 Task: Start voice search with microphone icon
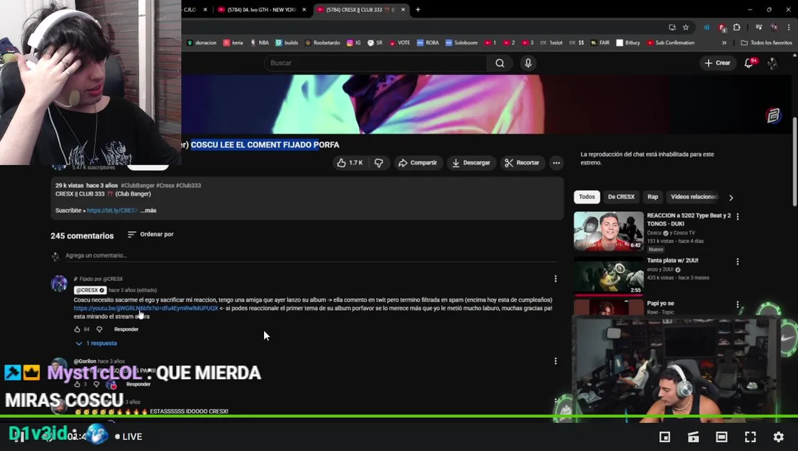(528, 63)
